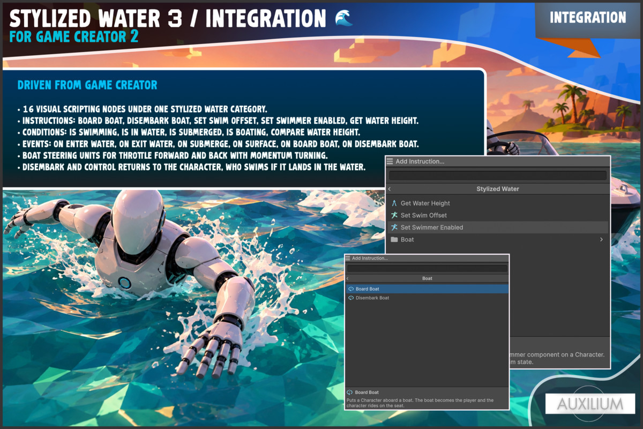
Task: Click the Stylized Water category header
Action: click(x=498, y=189)
